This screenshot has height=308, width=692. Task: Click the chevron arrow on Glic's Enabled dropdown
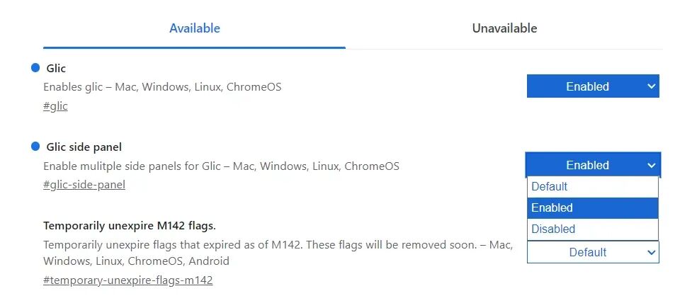pyautogui.click(x=651, y=86)
